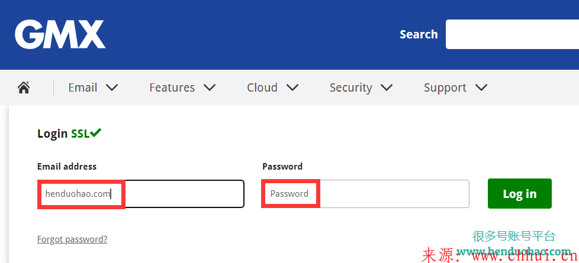The image size is (579, 263).
Task: Go to the home page icon
Action: [24, 87]
